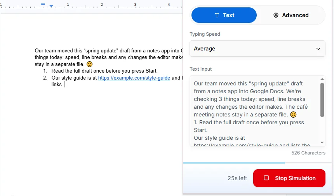Click the "25s left" timer text
334x196 pixels.
(x=237, y=178)
